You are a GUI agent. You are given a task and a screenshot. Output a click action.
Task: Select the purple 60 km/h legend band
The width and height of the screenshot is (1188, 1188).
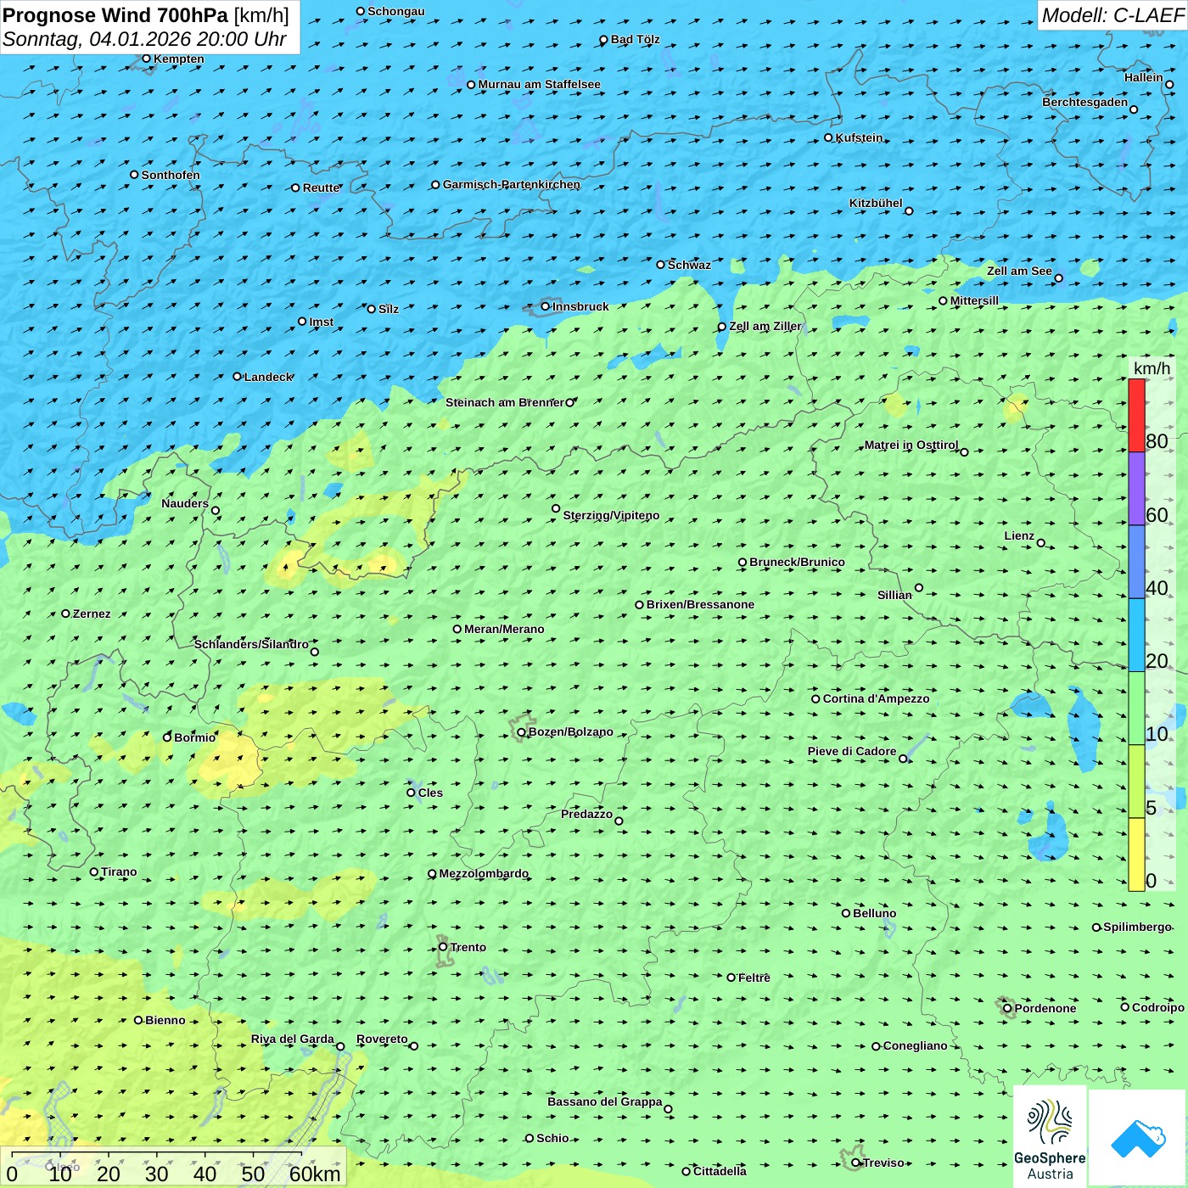1136,489
